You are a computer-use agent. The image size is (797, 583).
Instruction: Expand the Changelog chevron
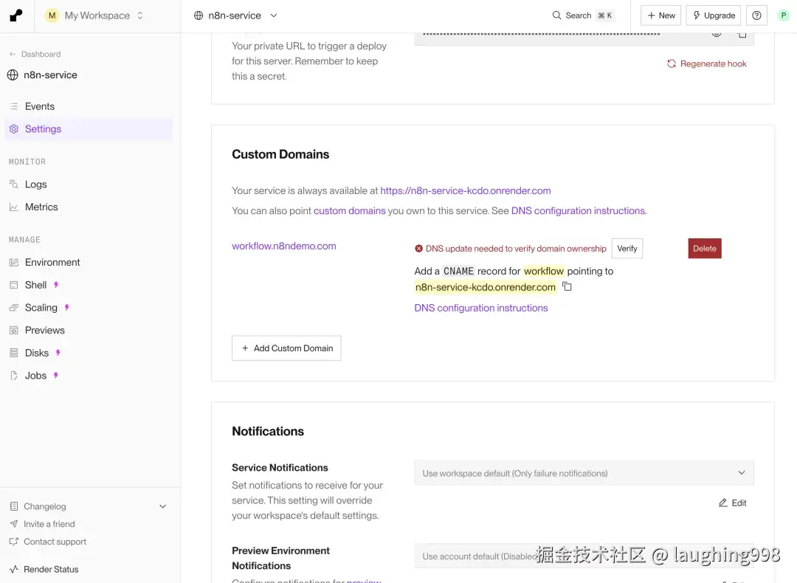162,506
